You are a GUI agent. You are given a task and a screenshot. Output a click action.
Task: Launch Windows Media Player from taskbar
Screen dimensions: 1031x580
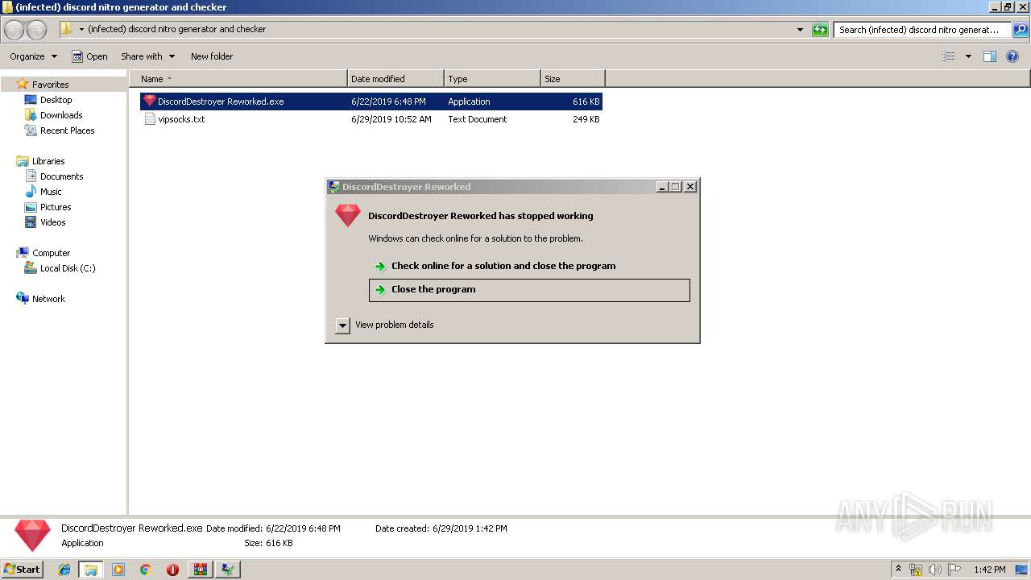click(118, 570)
